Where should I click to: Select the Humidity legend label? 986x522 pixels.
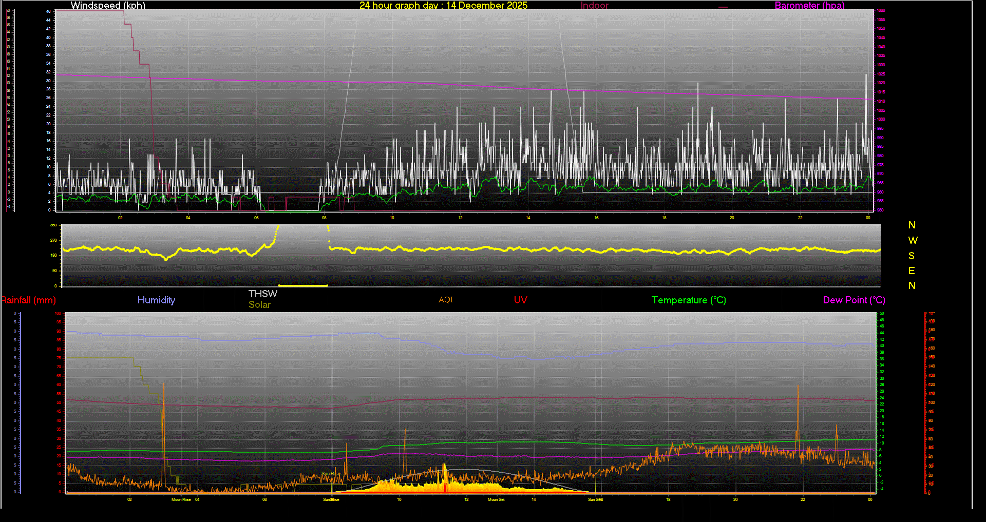tap(156, 300)
